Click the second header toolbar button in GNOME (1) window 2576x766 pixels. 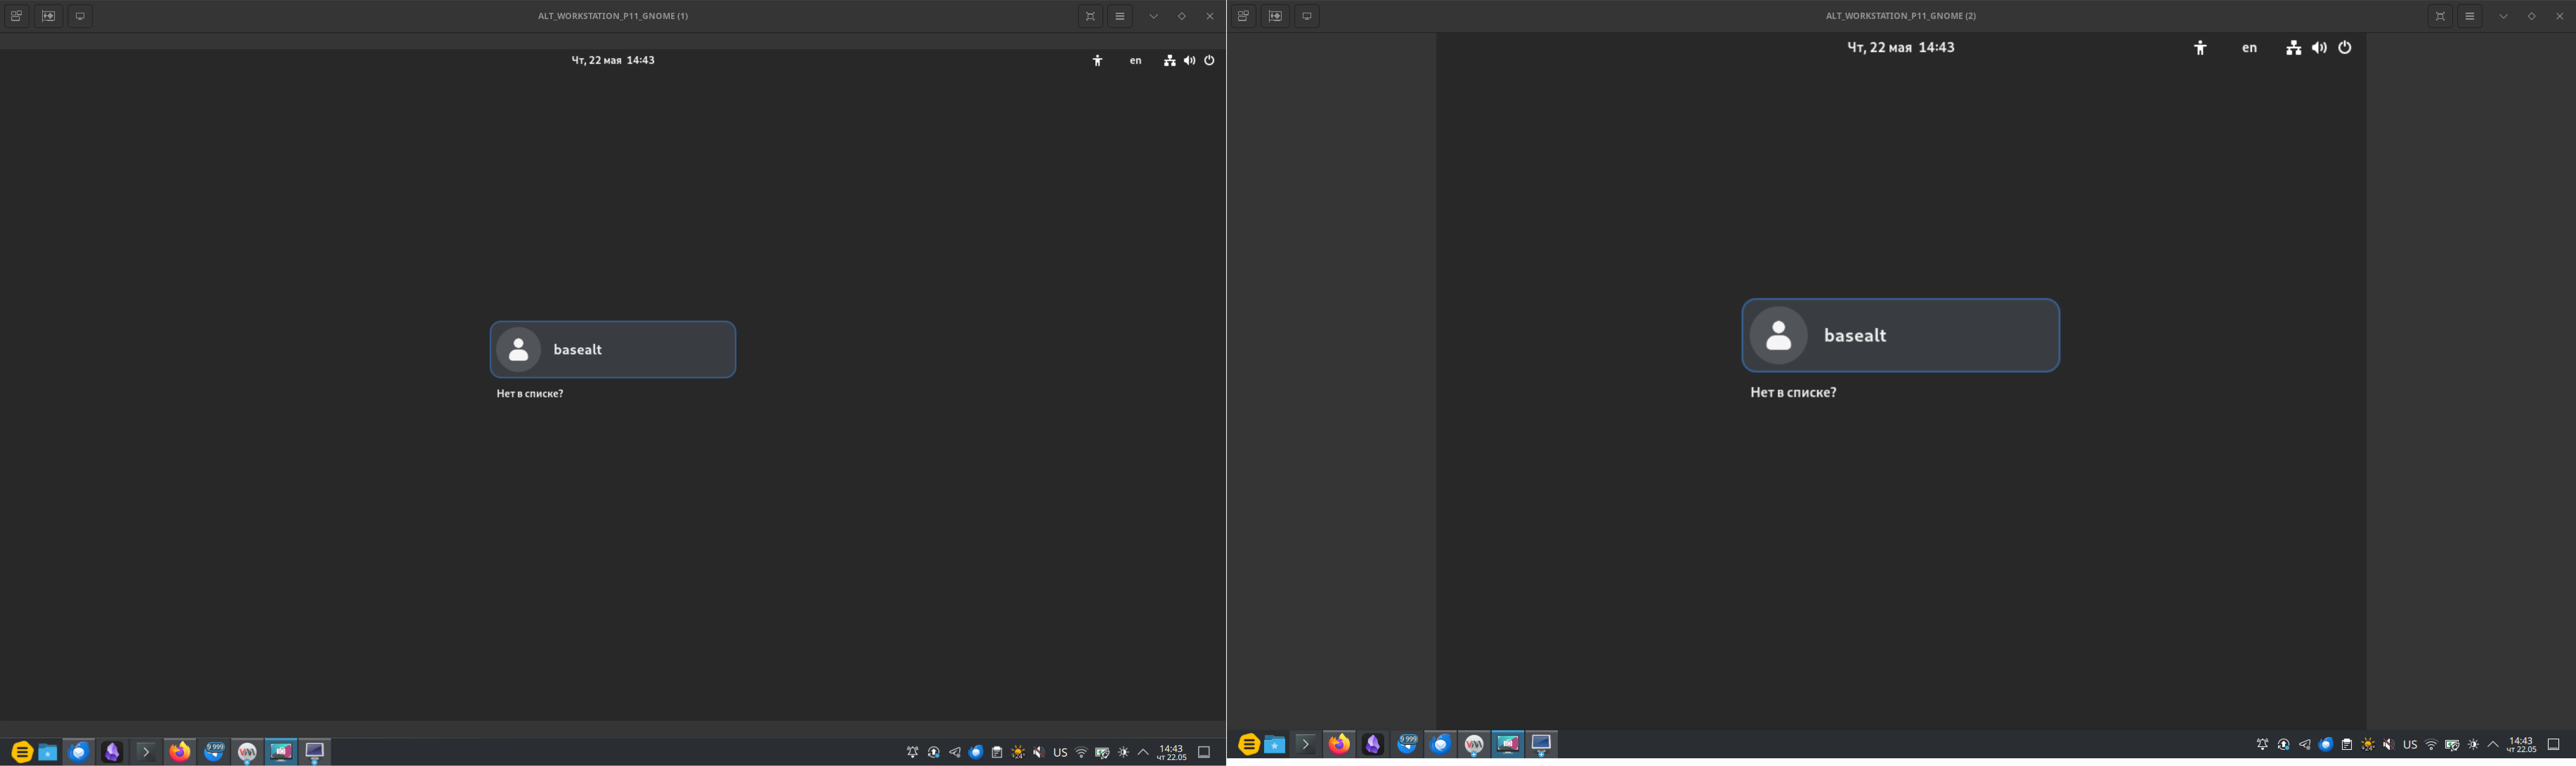pyautogui.click(x=48, y=16)
